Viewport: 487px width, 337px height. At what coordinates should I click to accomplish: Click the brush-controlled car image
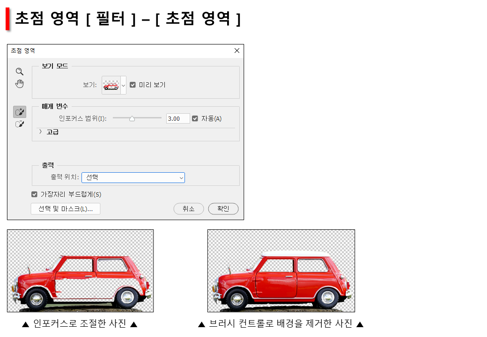point(281,271)
